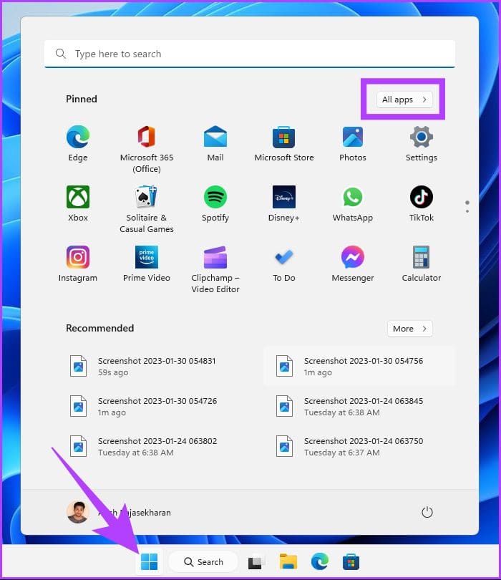Open the Calculator app
The height and width of the screenshot is (580, 501).
(421, 264)
